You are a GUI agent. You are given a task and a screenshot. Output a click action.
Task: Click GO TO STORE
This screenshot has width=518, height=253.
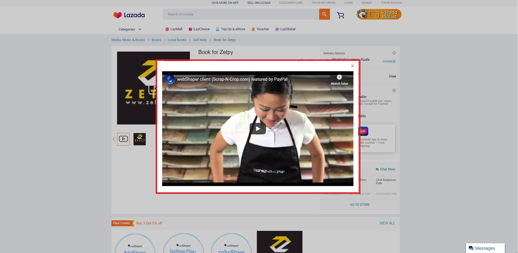point(360,205)
